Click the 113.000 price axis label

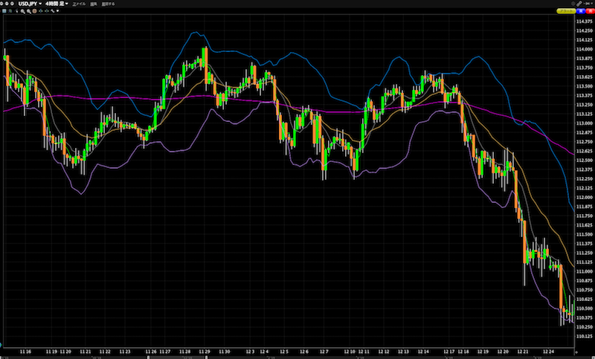584,123
